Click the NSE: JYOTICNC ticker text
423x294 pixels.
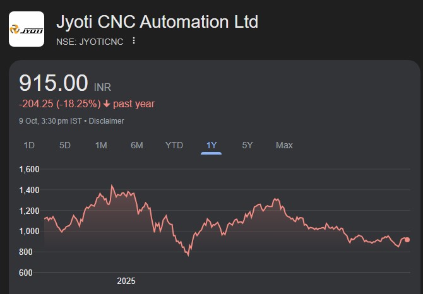tap(90, 41)
